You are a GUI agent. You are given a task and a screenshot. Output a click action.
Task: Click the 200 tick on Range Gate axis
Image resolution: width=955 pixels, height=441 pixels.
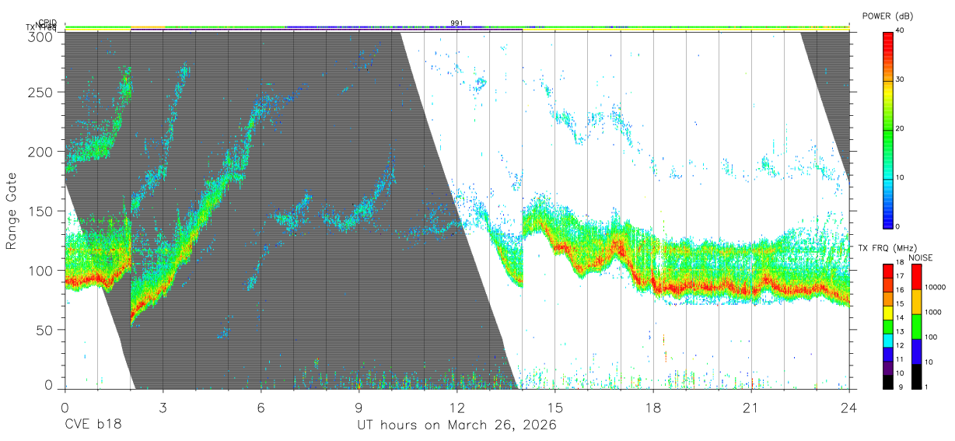click(x=42, y=152)
